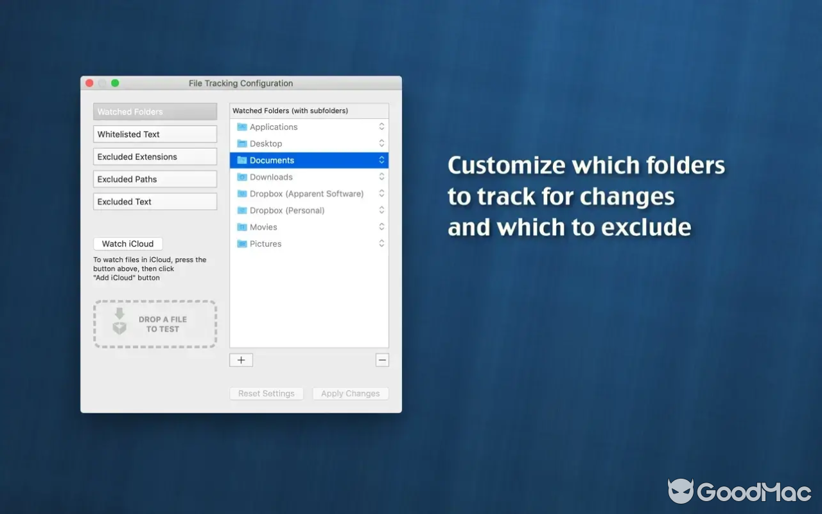The width and height of the screenshot is (822, 514).
Task: Open the stepper arrows beside Applications
Action: (381, 127)
